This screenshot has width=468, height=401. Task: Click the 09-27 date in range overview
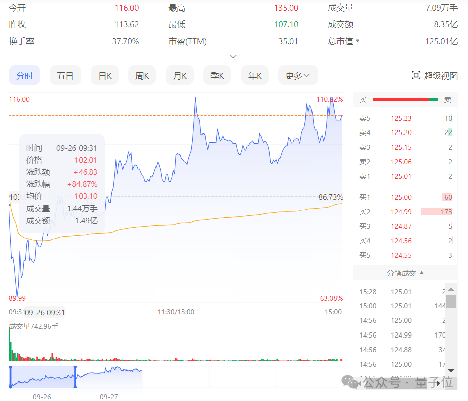point(109,397)
